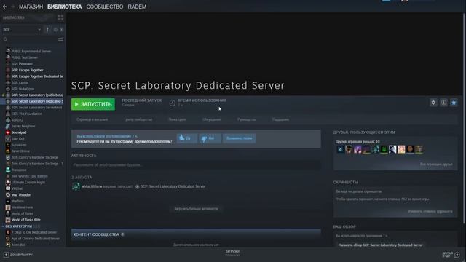Open the СООБЩЕСТВО menu
466x262 pixels.
105,7
